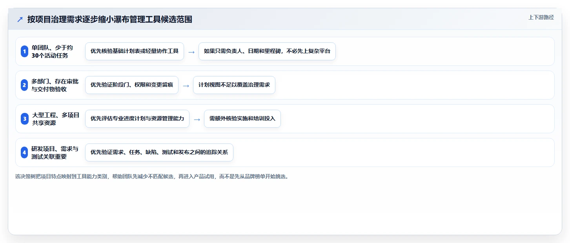Click the number 1 step badge

point(24,51)
